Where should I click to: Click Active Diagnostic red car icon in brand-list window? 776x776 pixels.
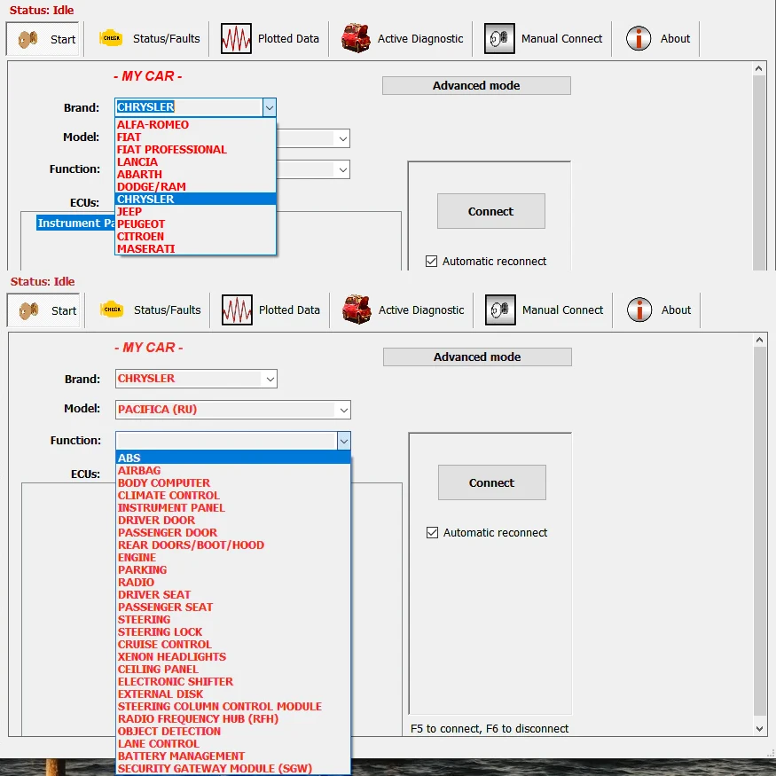356,38
